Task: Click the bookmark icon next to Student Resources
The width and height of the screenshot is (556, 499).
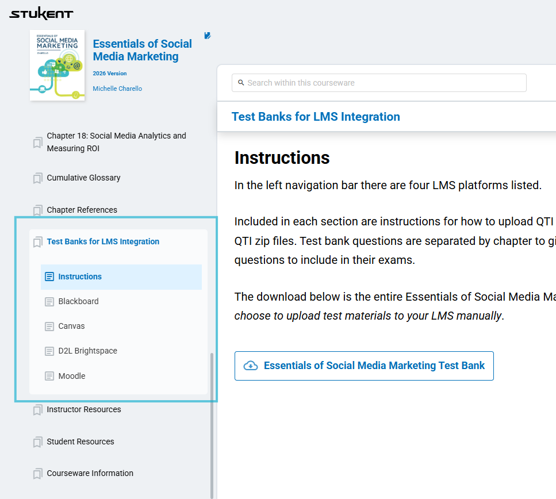Action: (x=37, y=442)
